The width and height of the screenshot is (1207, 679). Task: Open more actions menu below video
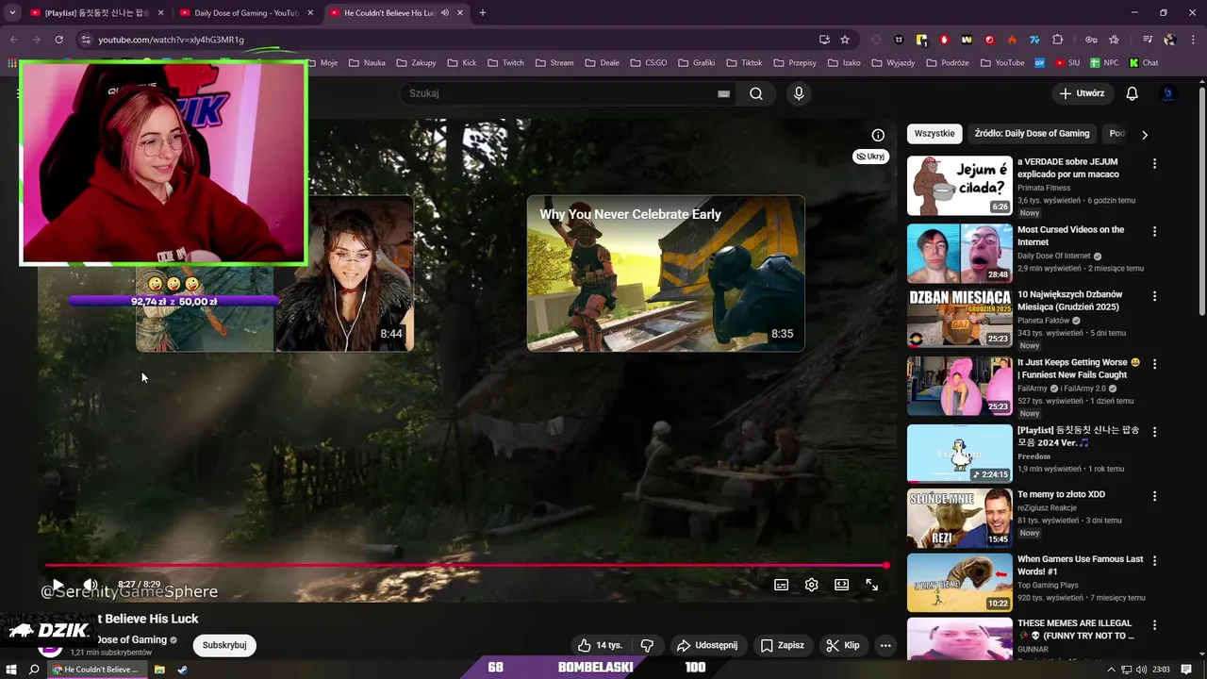pos(885,645)
